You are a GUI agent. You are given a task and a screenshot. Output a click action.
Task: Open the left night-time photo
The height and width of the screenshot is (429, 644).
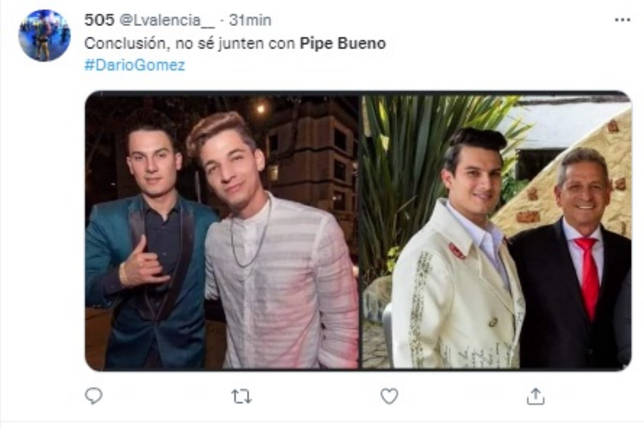[x=221, y=231]
